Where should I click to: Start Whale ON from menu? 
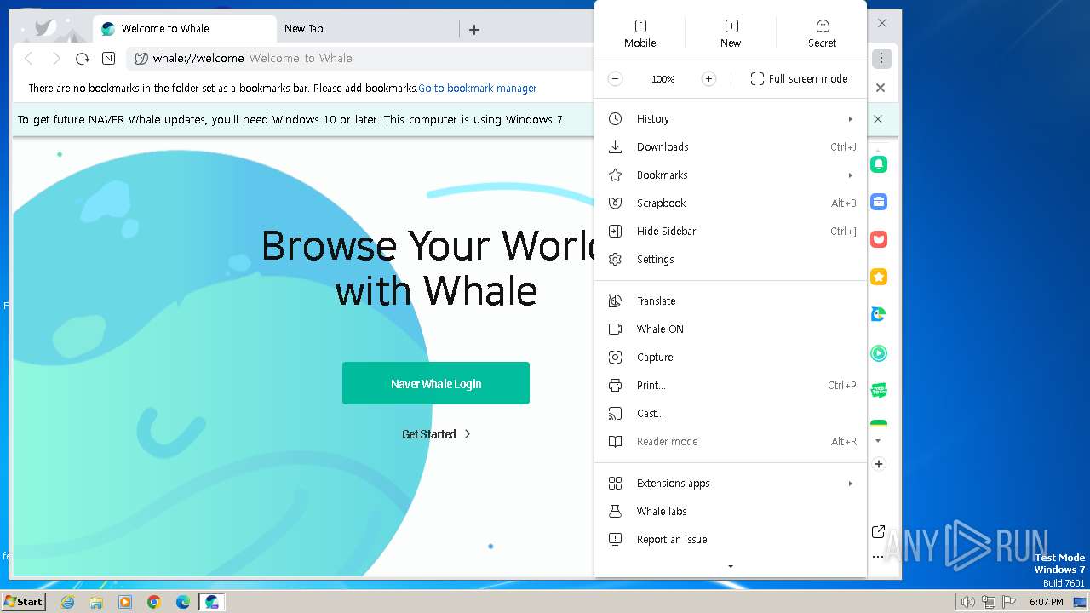(x=731, y=329)
